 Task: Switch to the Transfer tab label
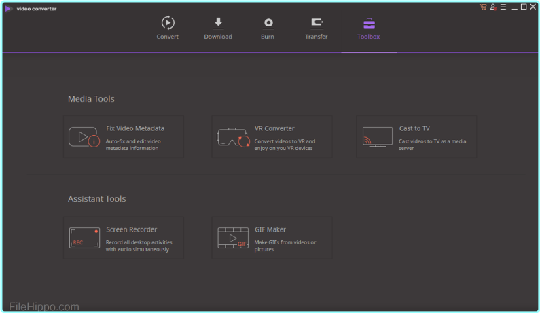coord(316,37)
